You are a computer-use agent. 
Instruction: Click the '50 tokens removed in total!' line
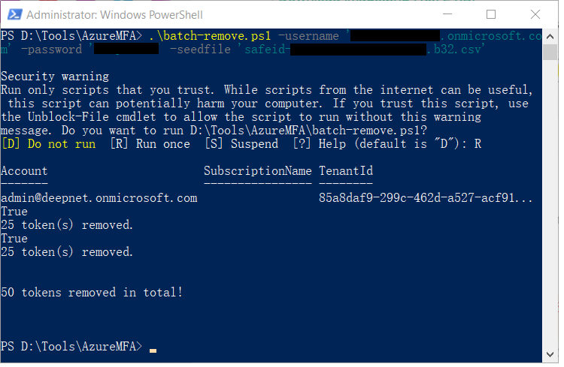[92, 292]
